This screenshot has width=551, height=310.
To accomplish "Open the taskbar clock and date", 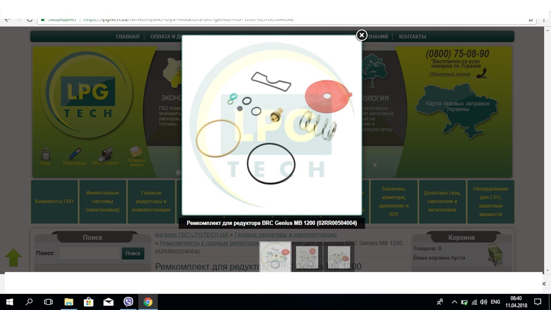I will click(x=516, y=302).
